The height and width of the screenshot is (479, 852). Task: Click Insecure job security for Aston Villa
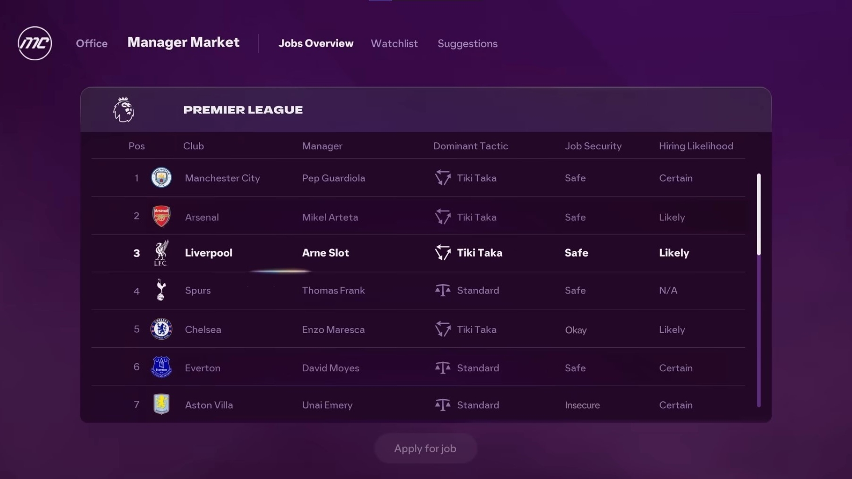[582, 405]
